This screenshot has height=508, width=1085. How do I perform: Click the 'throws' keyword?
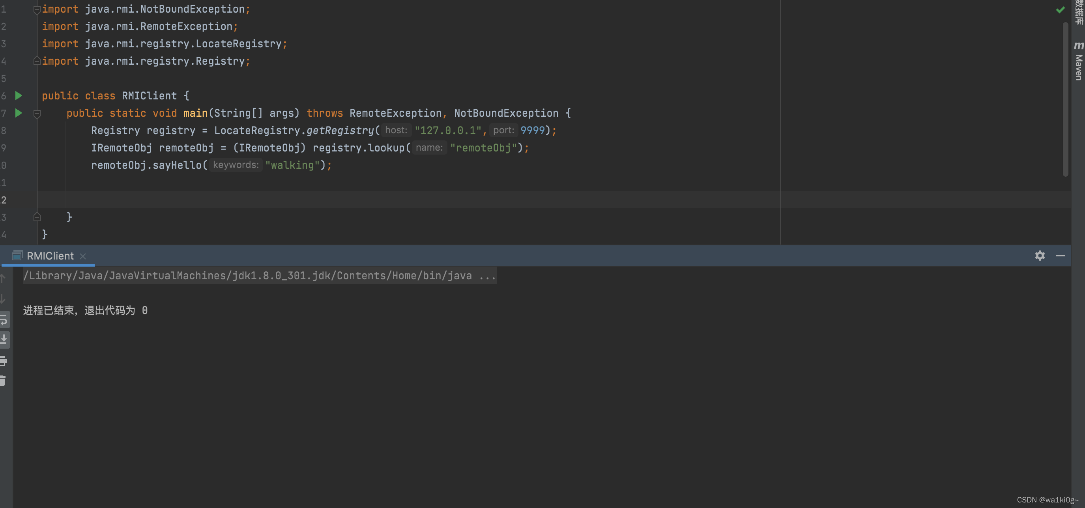tap(324, 113)
